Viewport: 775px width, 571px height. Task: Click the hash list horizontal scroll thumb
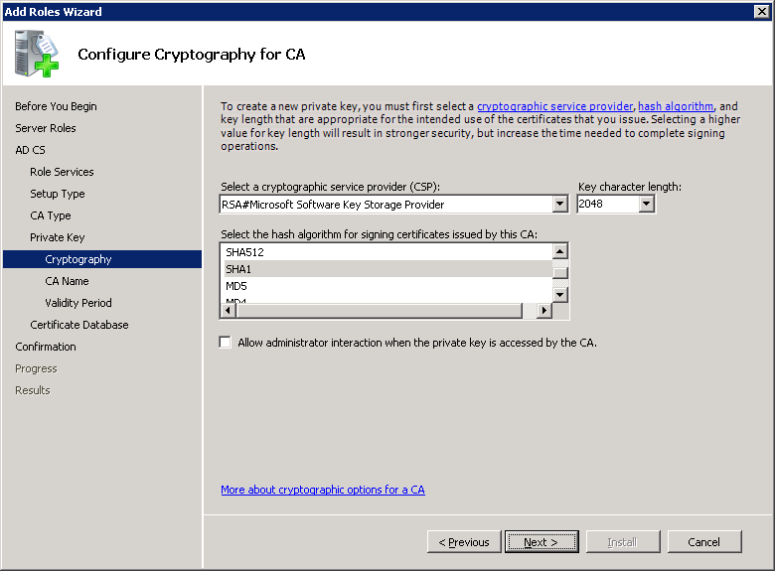click(380, 310)
